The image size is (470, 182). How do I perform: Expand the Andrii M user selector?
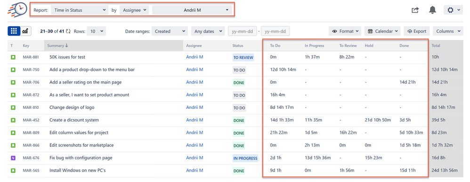tap(192, 10)
